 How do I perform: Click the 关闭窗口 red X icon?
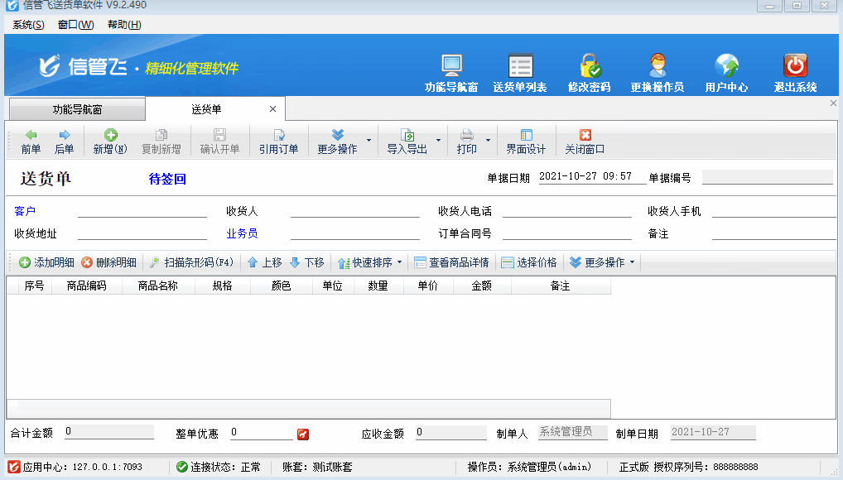click(x=585, y=135)
